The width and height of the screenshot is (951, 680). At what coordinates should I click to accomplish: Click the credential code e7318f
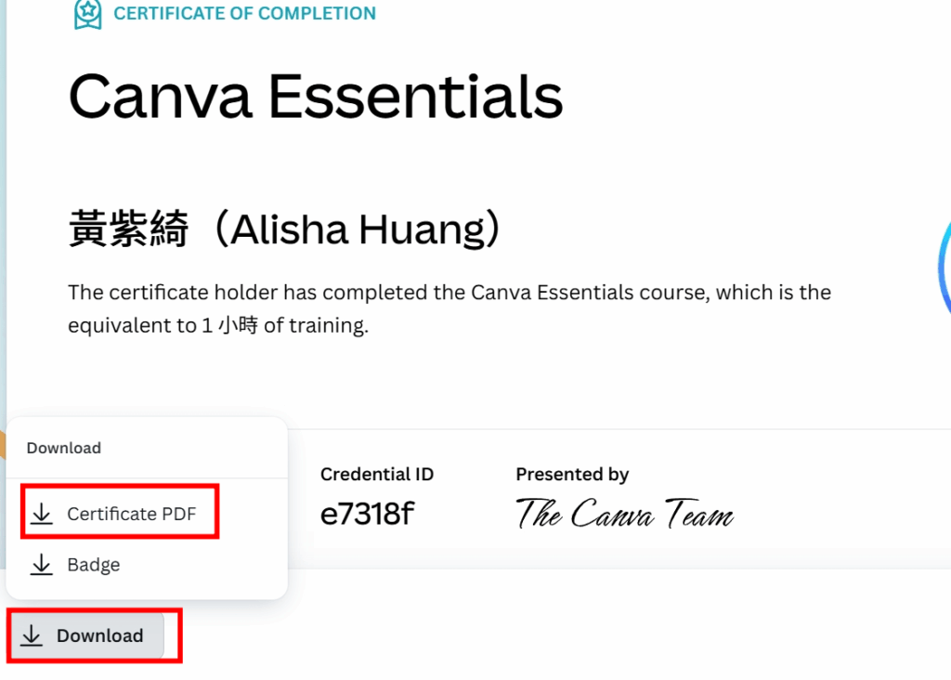[366, 514]
